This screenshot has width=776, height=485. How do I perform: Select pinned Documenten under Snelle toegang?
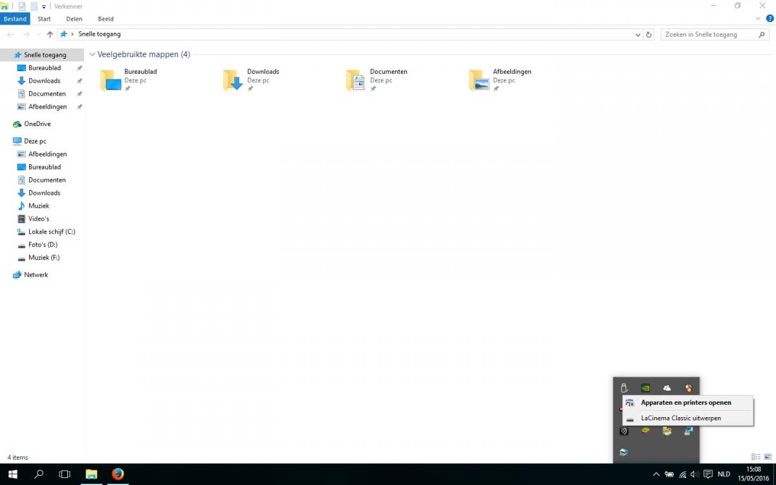pos(47,94)
